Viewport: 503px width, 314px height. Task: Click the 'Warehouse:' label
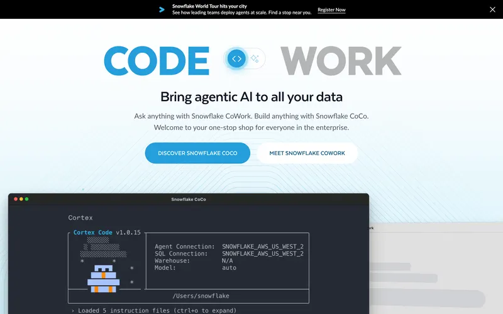pyautogui.click(x=172, y=261)
